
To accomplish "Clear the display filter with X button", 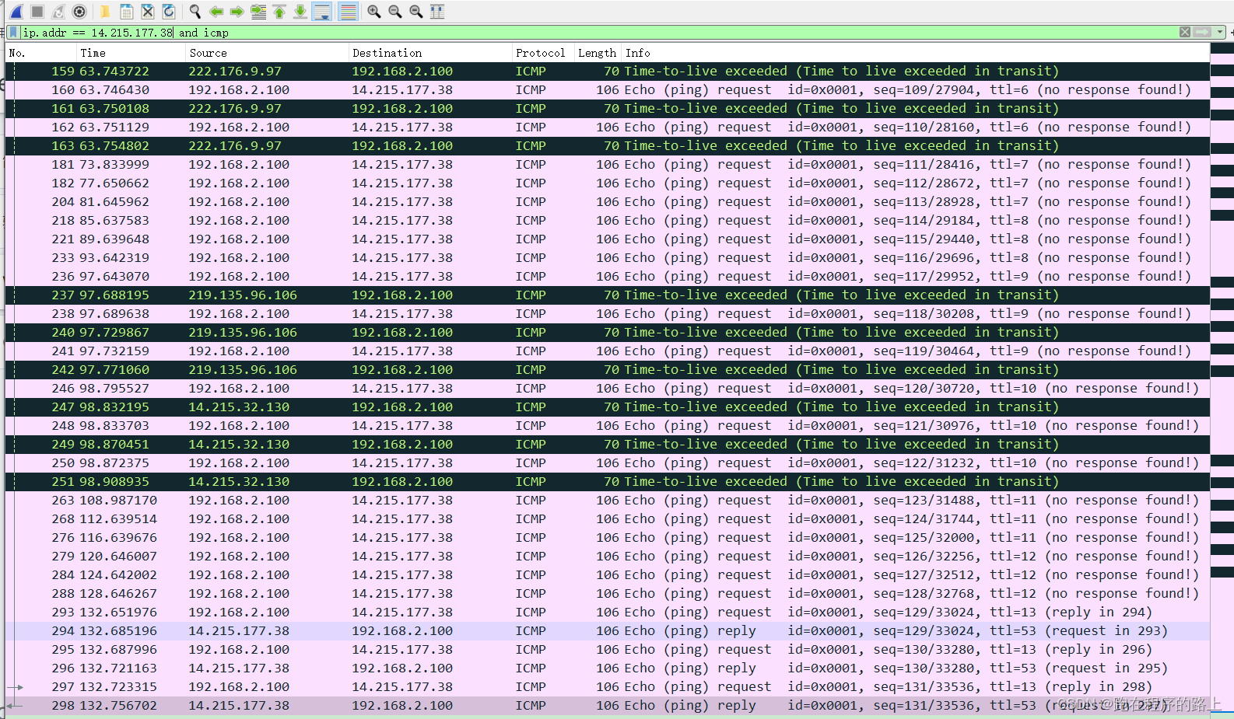I will click(x=1184, y=32).
